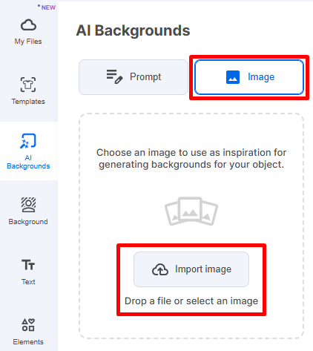Click the blue picture icon on Image tab

click(x=233, y=77)
